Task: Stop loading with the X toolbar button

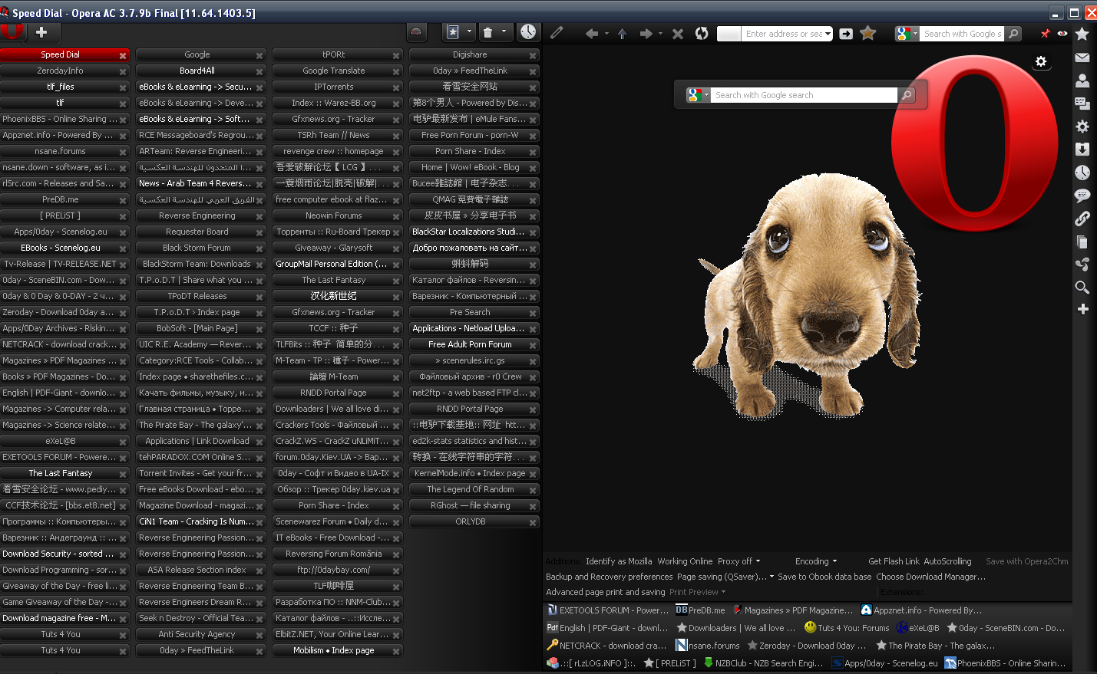Action: tap(677, 33)
